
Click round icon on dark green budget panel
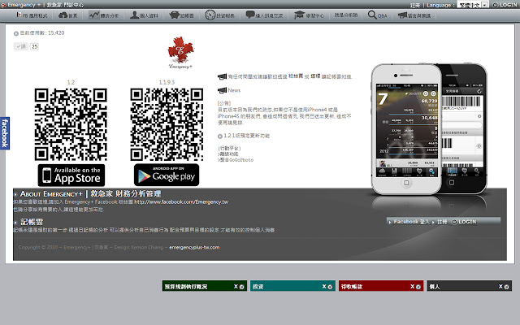point(242,287)
